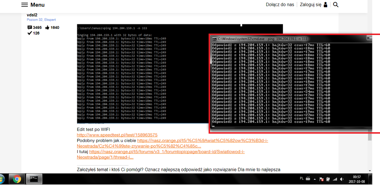The height and width of the screenshot is (185, 380).
Task: Click the search magnifier icon
Action: click(x=335, y=5)
